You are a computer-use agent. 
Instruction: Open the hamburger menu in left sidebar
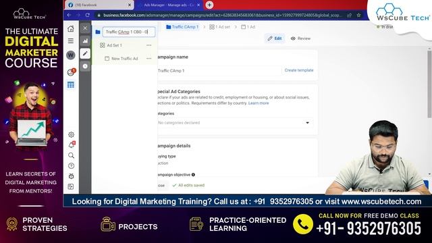click(71, 40)
